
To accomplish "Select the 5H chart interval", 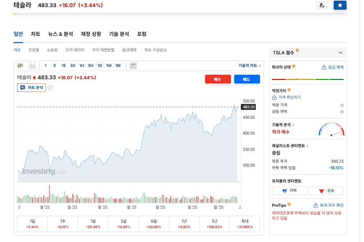I will tap(91, 66).
